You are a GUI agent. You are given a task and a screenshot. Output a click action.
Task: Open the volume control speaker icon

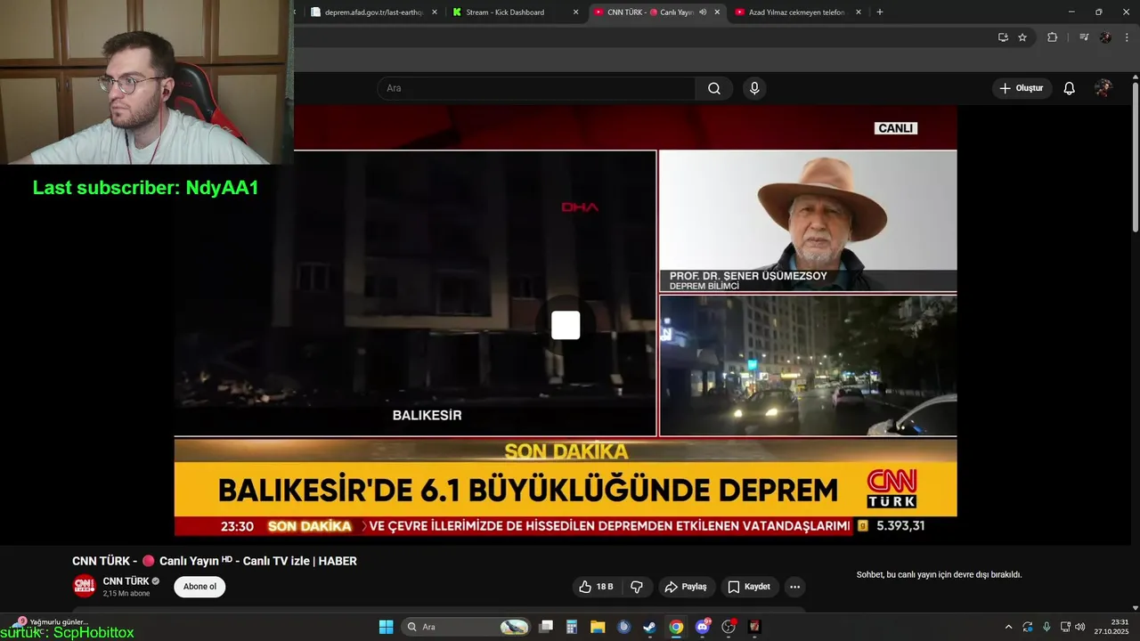[1079, 627]
